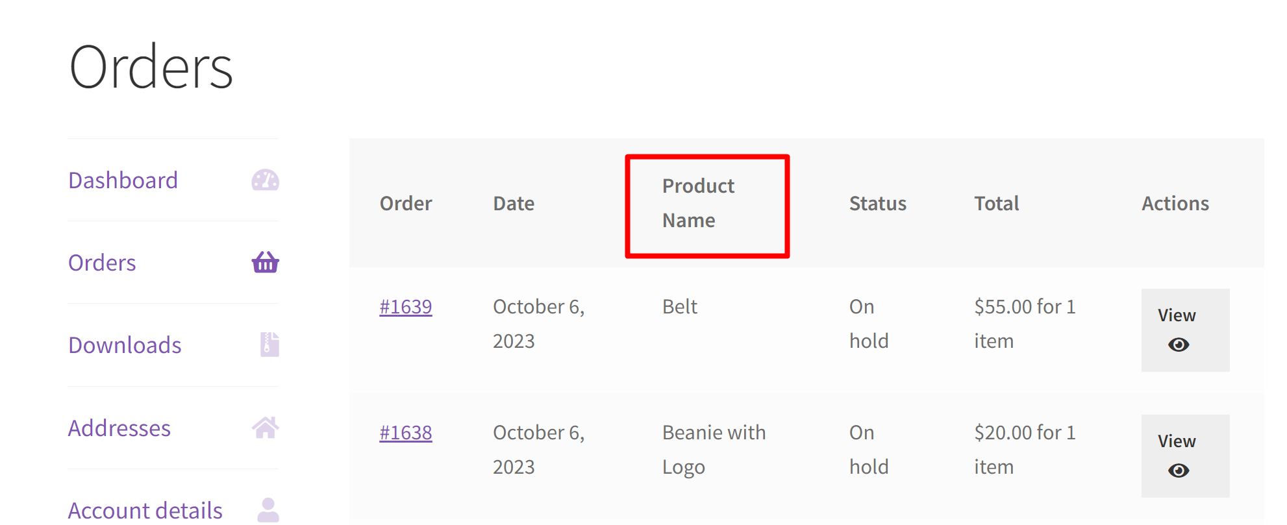This screenshot has height=525, width=1287.
Task: Click the highlighted Product Name column header
Action: point(706,203)
